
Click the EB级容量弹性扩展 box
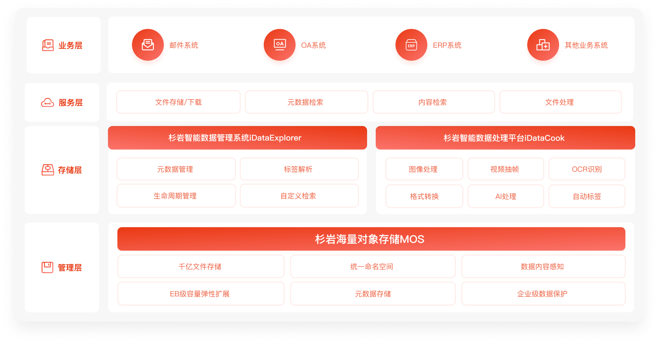[201, 294]
